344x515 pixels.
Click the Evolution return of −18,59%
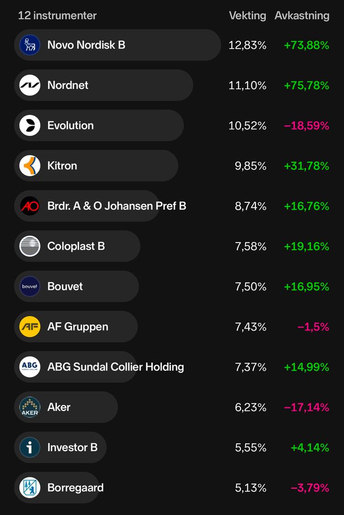pos(306,126)
